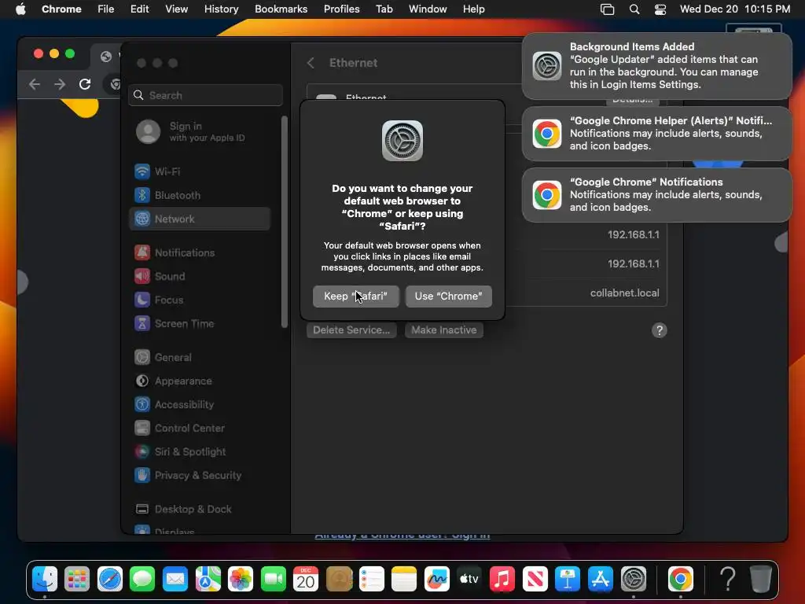Open Siri & Spotlight settings
The width and height of the screenshot is (805, 604).
point(200,452)
